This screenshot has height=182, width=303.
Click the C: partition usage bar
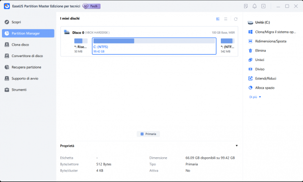154,41
